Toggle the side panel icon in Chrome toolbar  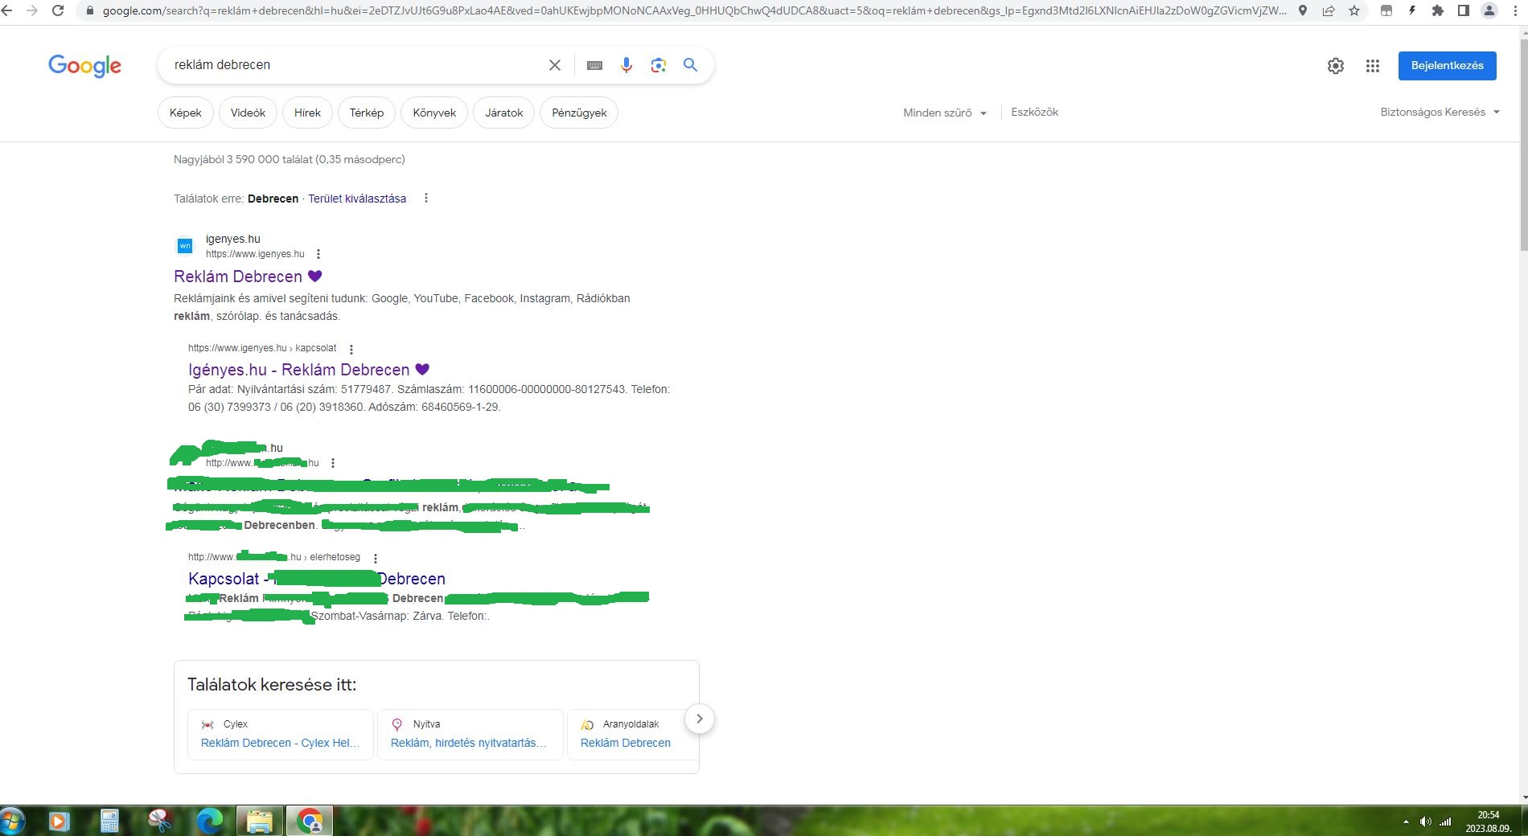pyautogui.click(x=1464, y=10)
